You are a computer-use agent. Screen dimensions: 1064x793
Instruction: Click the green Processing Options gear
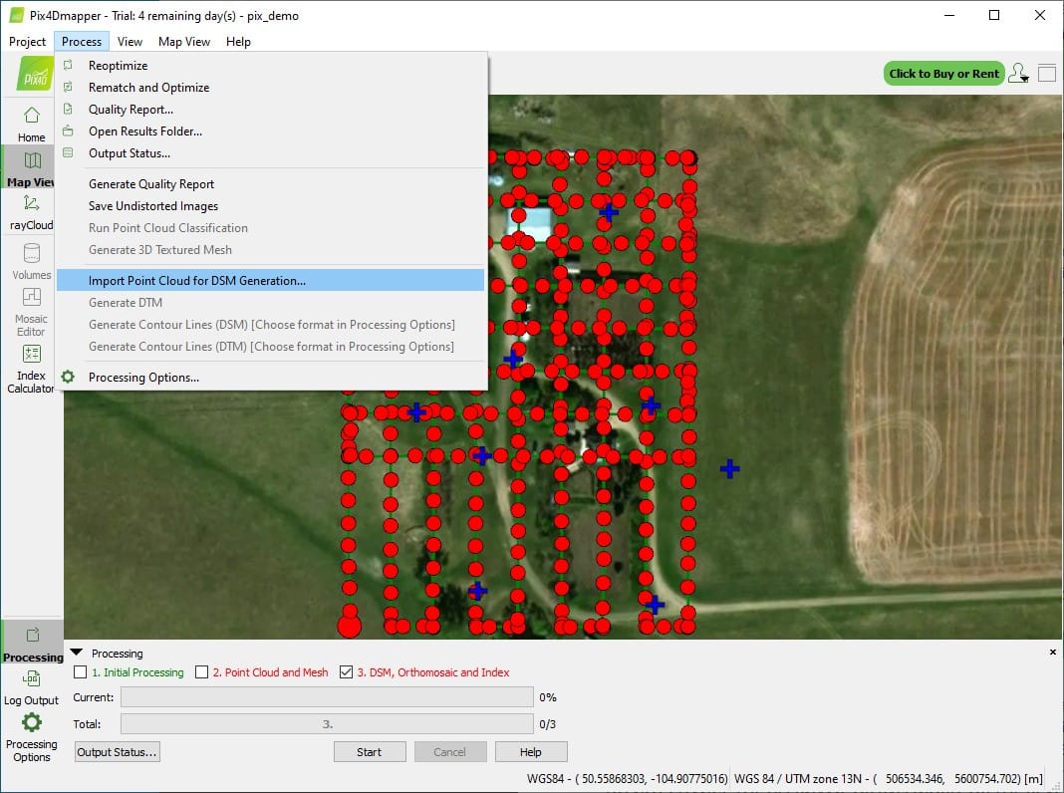click(x=68, y=377)
